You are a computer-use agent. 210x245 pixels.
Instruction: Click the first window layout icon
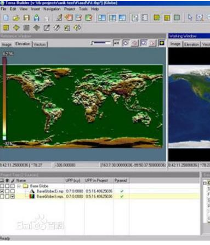102,18
